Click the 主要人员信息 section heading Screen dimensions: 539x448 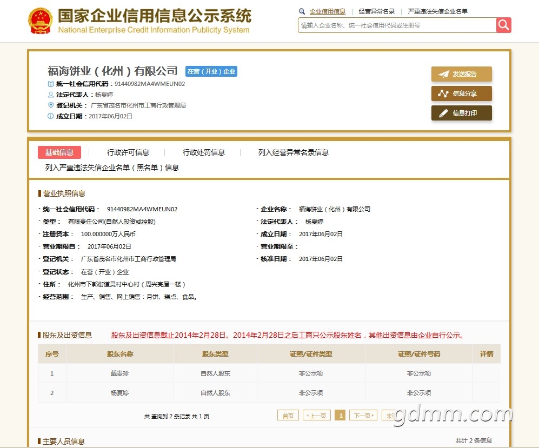[x=64, y=442]
